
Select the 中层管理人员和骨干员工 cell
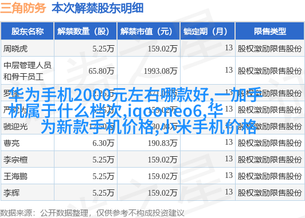[28, 71]
